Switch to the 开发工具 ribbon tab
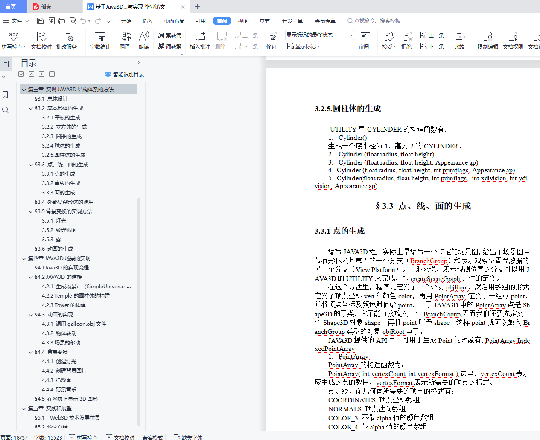Screen dimensions: 540x440 (292, 21)
